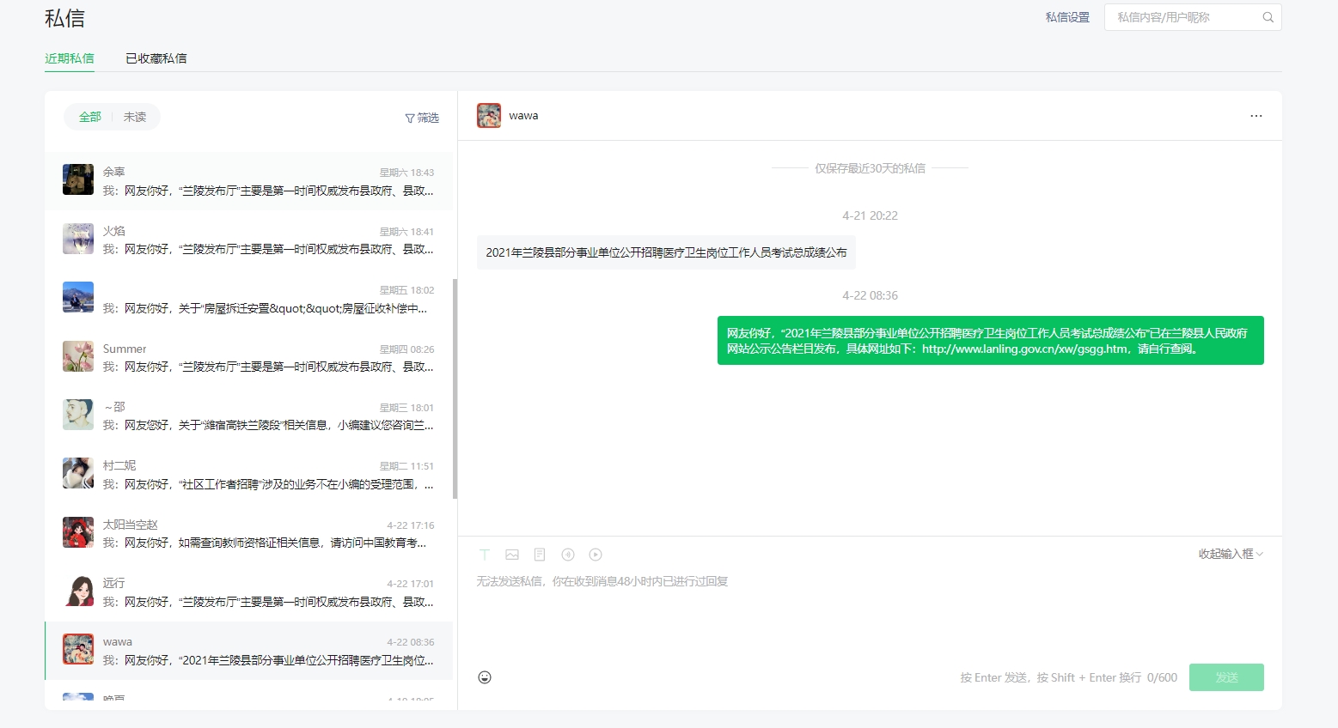This screenshot has width=1338, height=728.
Task: Select the wawa conversation preview text
Action: click(268, 660)
